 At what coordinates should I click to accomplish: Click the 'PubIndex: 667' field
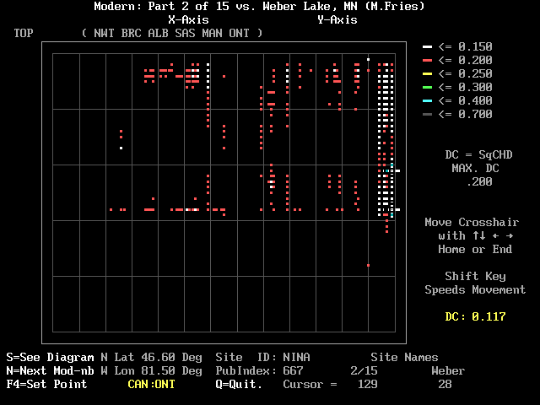tap(259, 371)
